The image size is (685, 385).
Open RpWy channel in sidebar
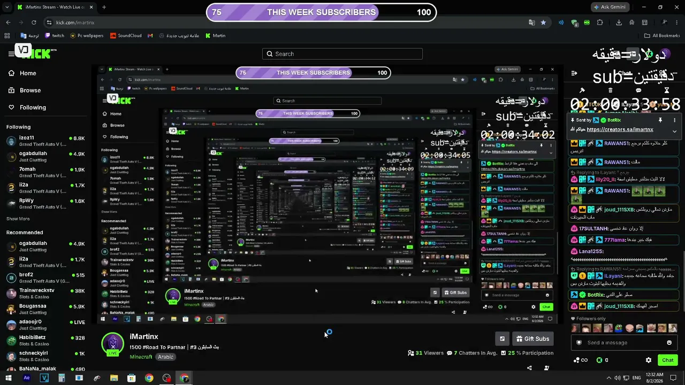tap(45, 203)
